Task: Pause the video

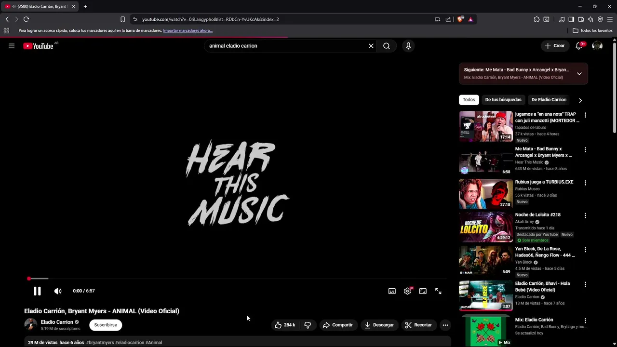Action: pos(37,291)
